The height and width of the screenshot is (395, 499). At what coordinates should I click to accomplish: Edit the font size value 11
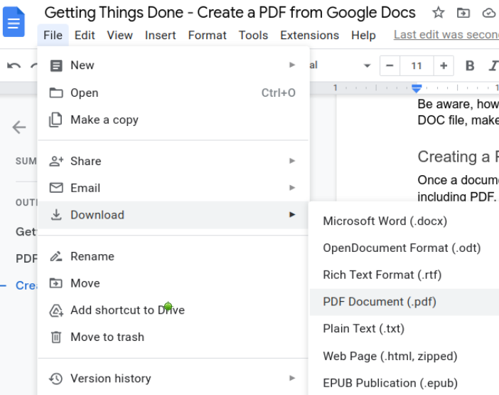click(x=417, y=65)
